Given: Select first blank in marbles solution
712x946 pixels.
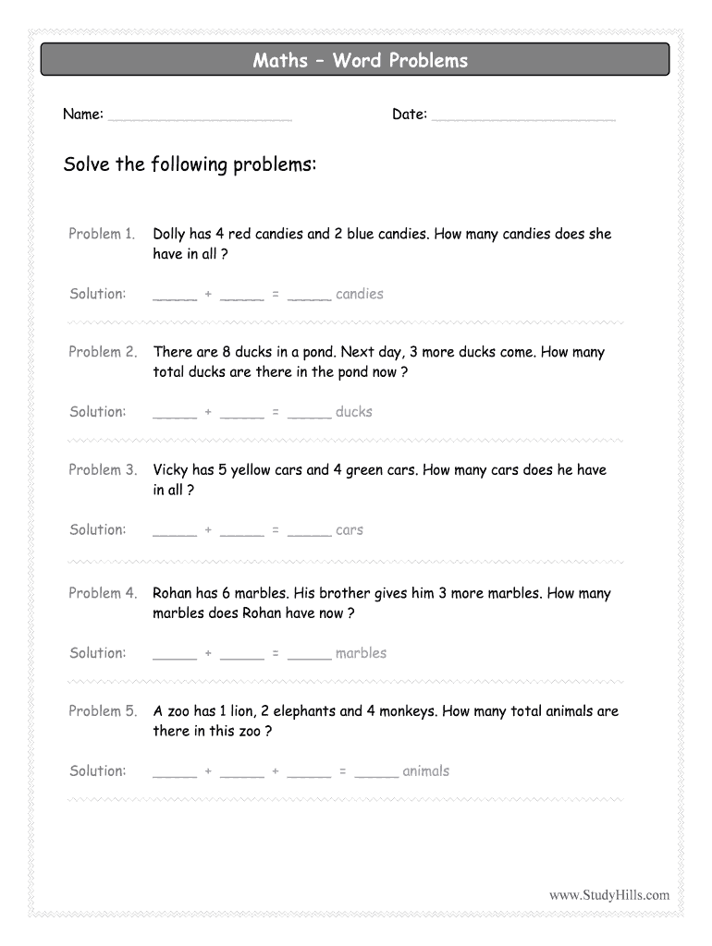Looking at the screenshot, I should point(175,655).
